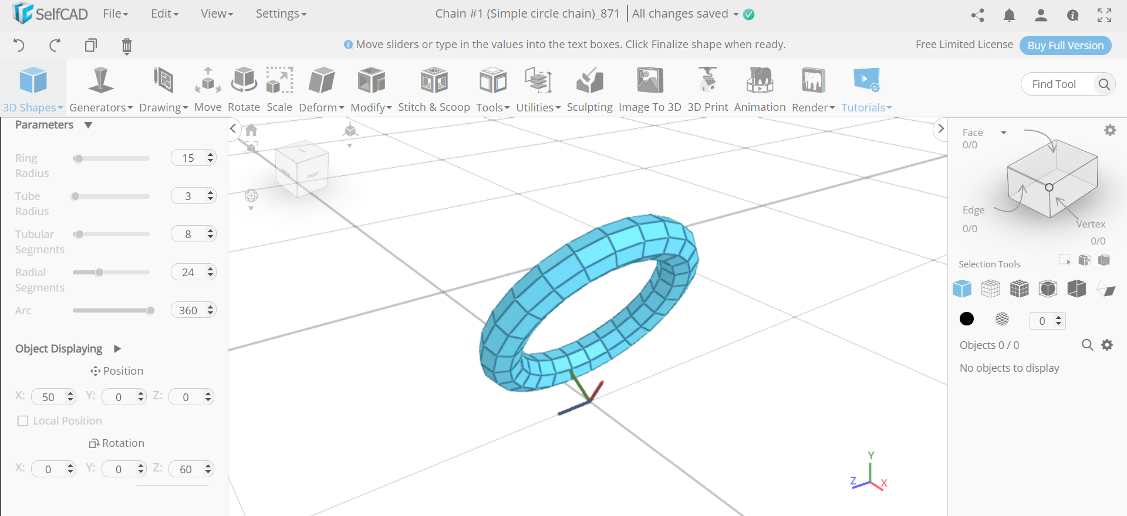The height and width of the screenshot is (516, 1127).
Task: Open the 3D Shapes tool
Action: pos(33,89)
